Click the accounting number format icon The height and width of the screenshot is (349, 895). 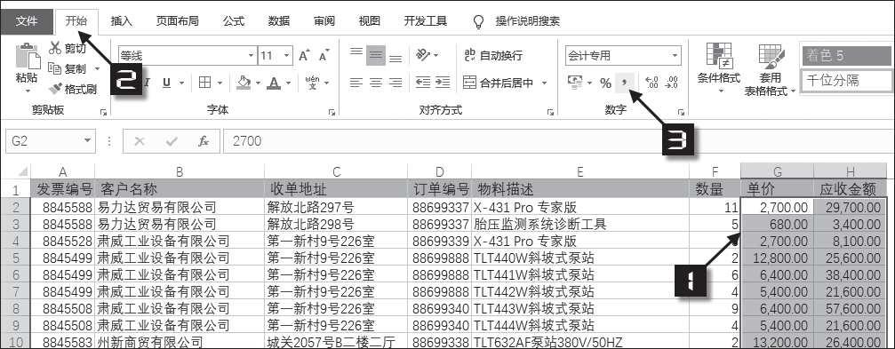pyautogui.click(x=574, y=83)
